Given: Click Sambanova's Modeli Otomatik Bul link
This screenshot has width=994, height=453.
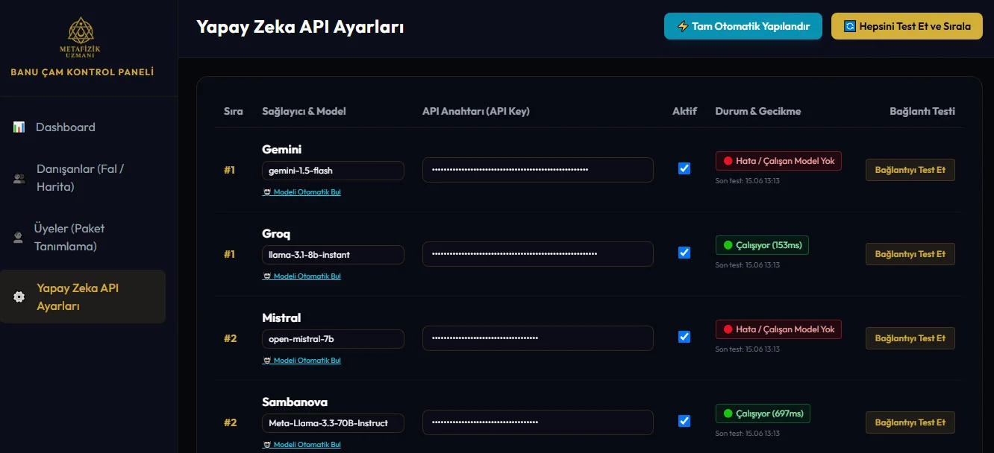Looking at the screenshot, I should [301, 445].
